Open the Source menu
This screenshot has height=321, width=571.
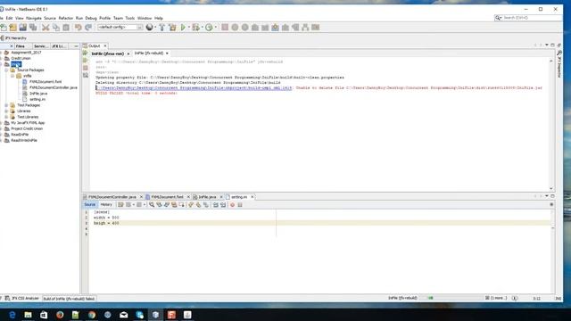50,18
